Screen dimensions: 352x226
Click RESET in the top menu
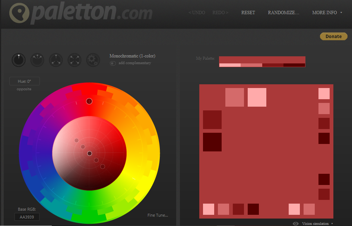248,12
